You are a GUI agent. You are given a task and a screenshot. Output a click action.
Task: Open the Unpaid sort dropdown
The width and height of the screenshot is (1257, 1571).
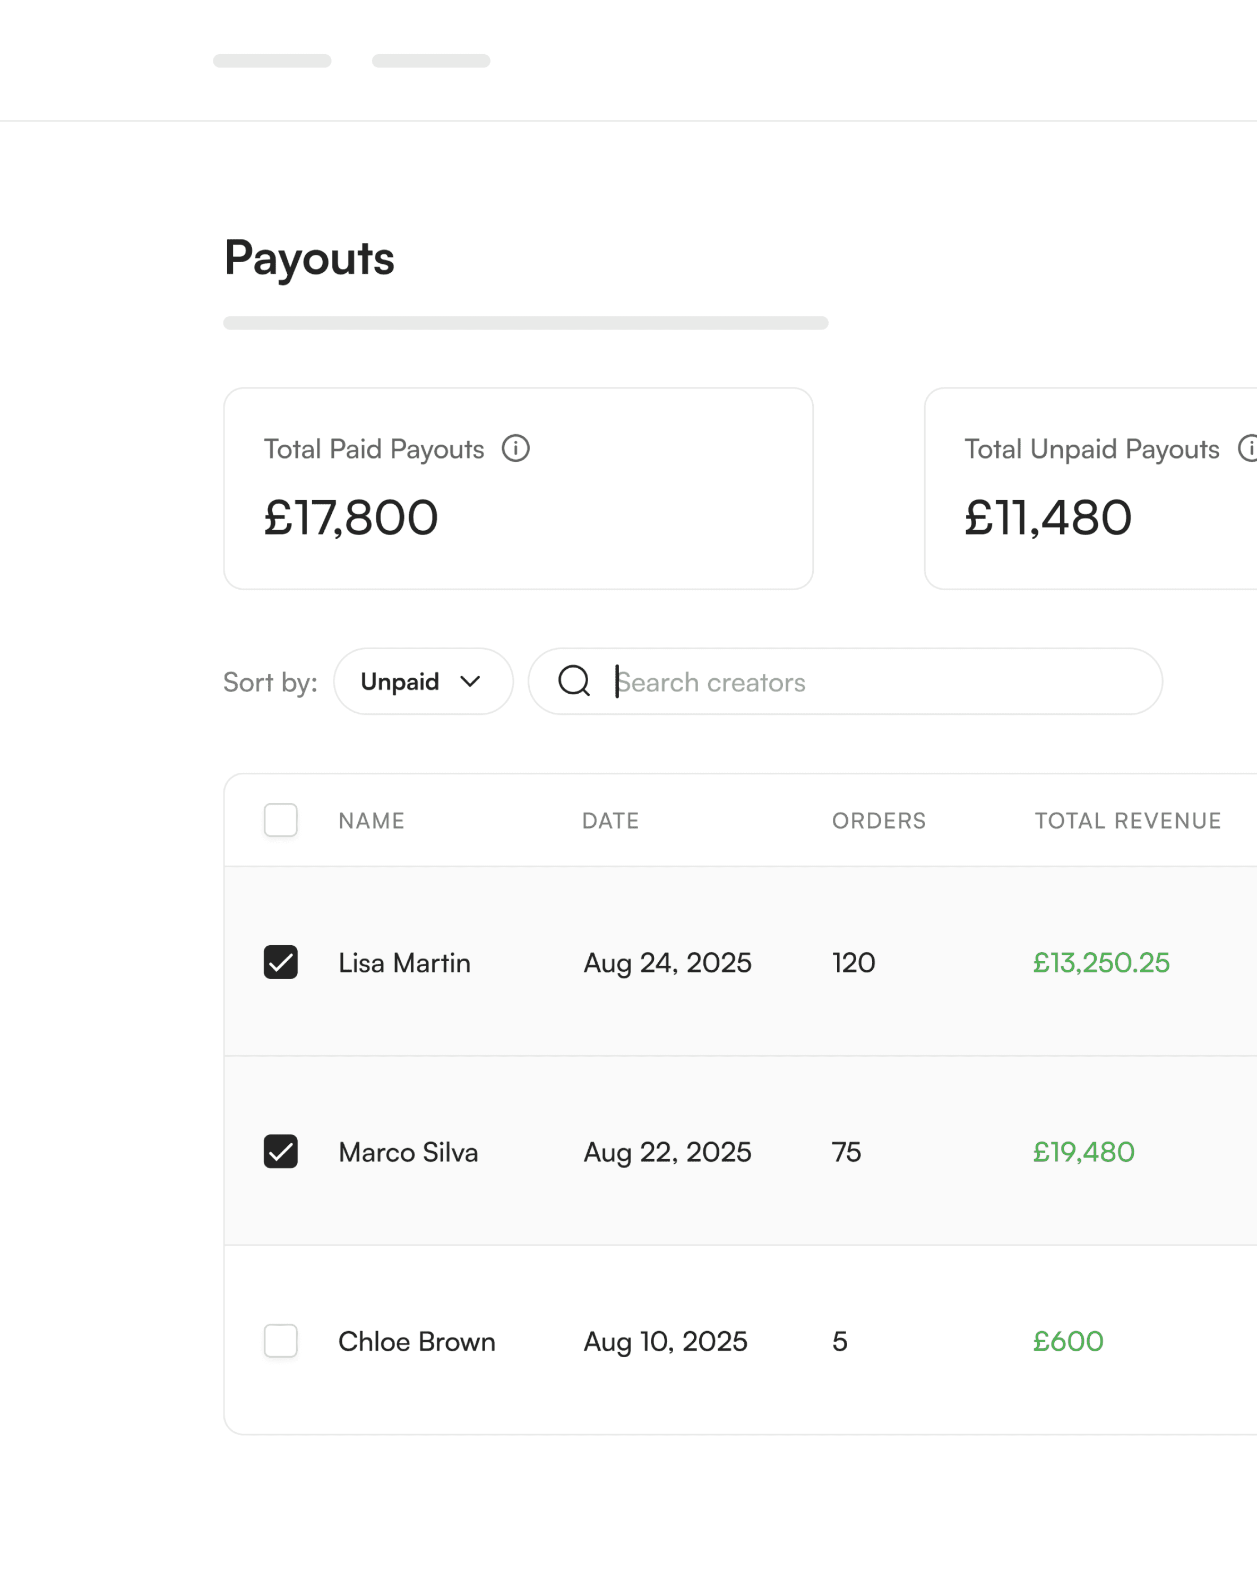tap(423, 681)
